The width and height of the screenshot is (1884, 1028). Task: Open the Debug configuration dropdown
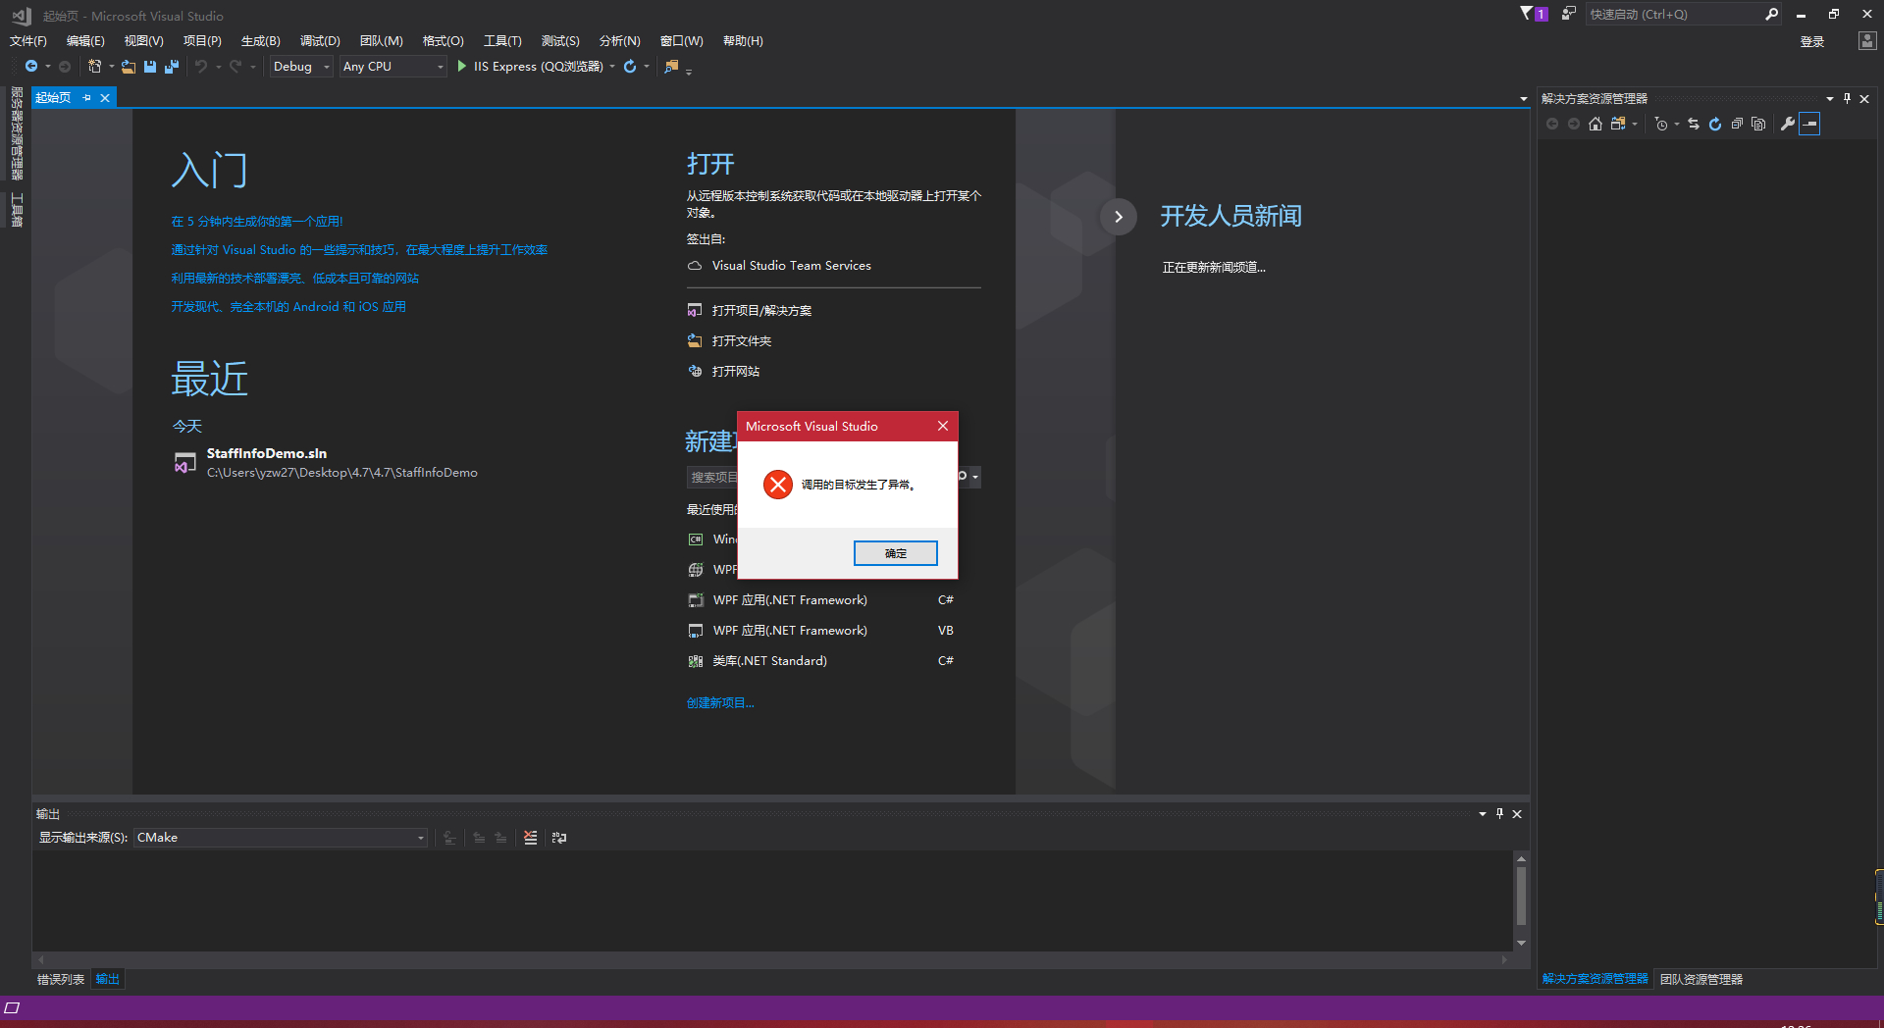301,67
